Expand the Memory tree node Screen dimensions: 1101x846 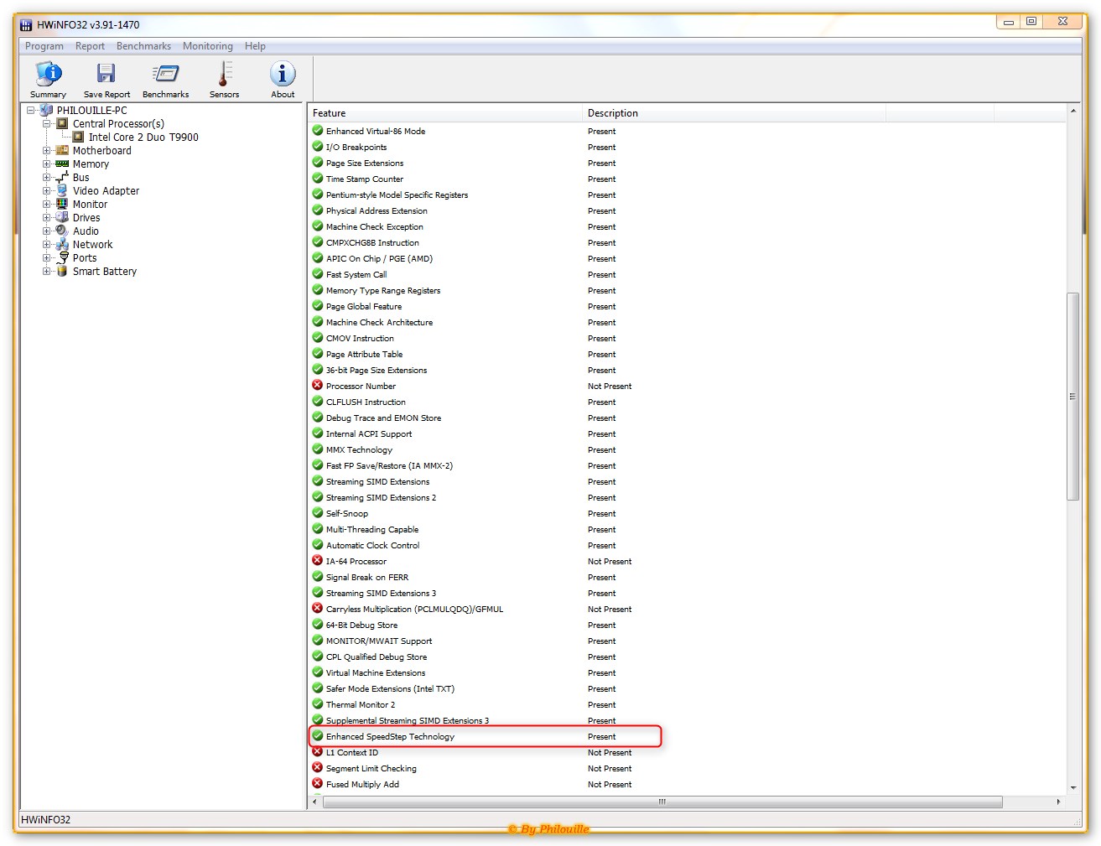(x=47, y=164)
